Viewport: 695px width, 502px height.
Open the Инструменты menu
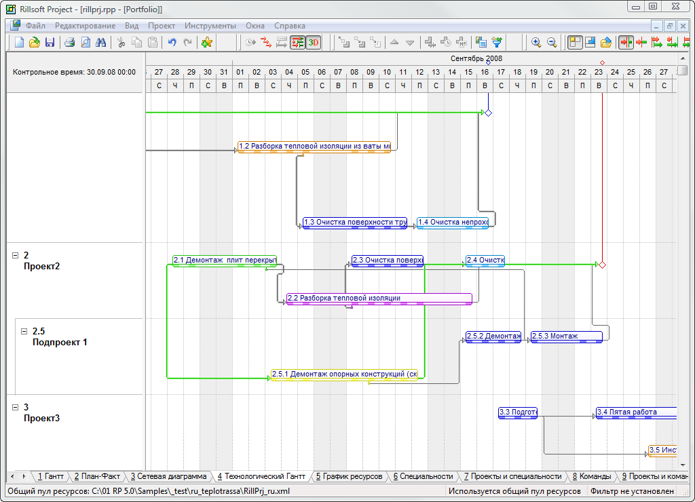click(210, 25)
